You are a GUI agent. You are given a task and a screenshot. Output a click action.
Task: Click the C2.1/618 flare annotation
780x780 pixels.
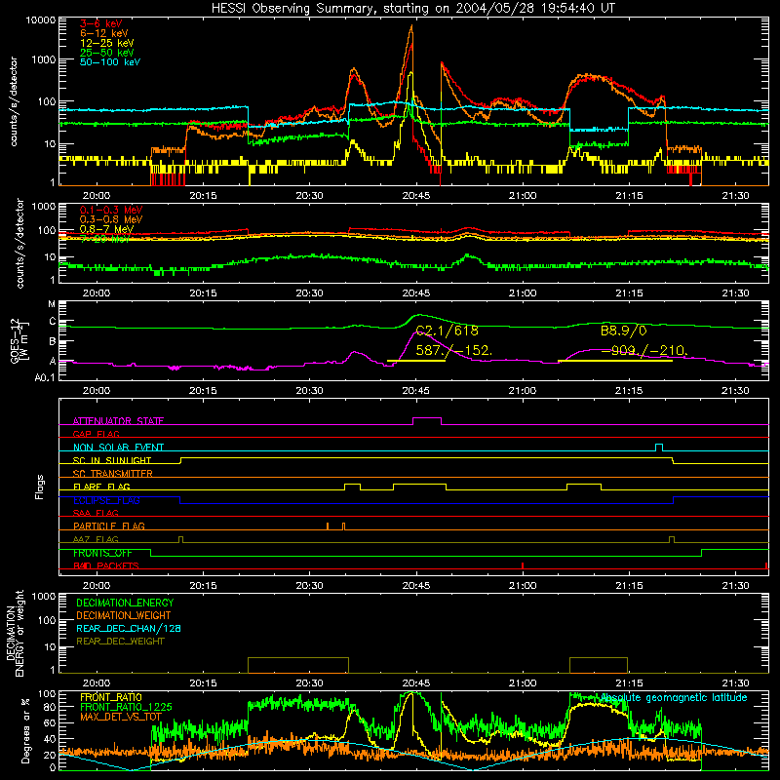(447, 331)
